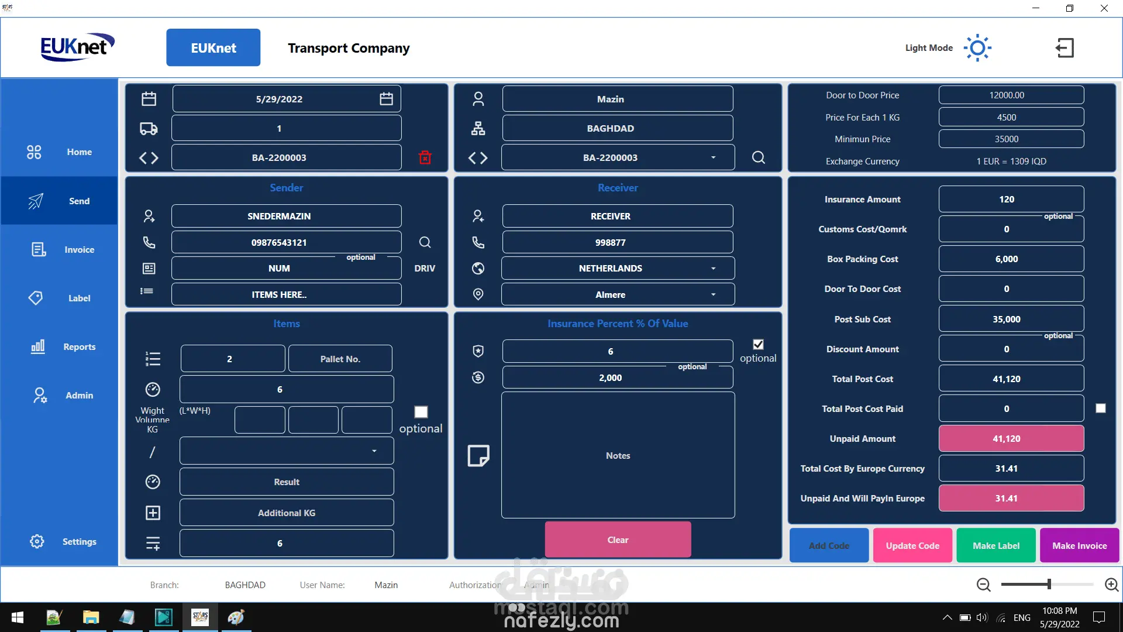Expand the NETHERLANDS country dropdown

[713, 269]
